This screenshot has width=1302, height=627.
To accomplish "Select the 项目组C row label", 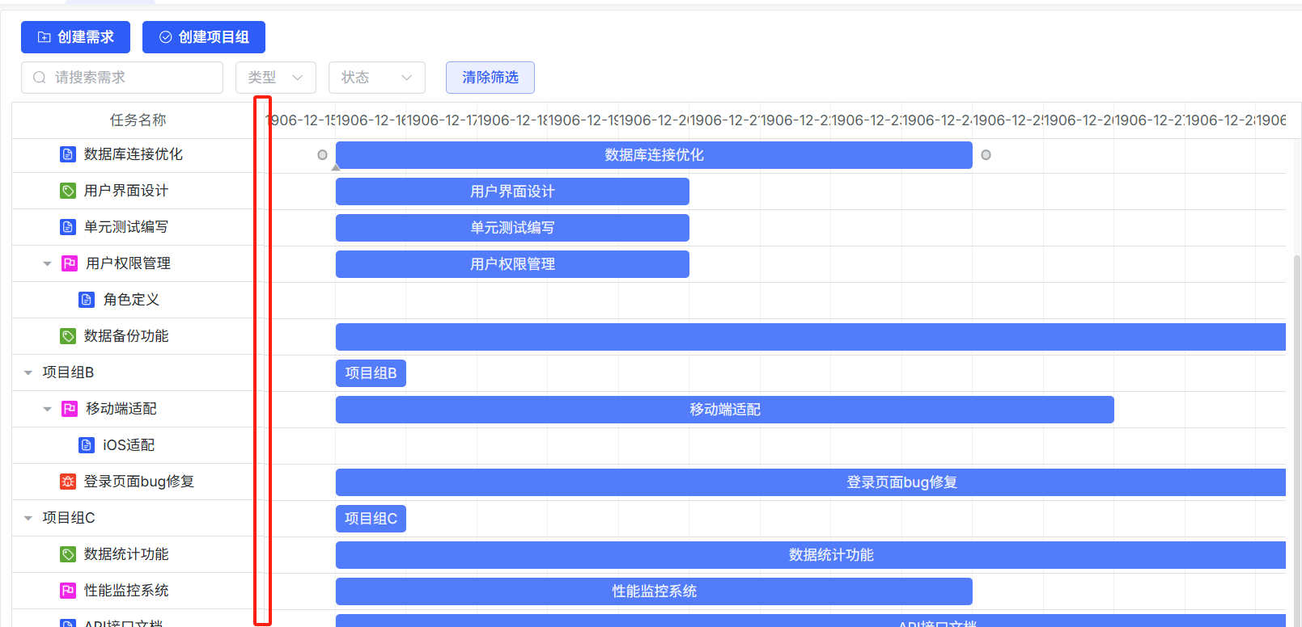I will (69, 518).
